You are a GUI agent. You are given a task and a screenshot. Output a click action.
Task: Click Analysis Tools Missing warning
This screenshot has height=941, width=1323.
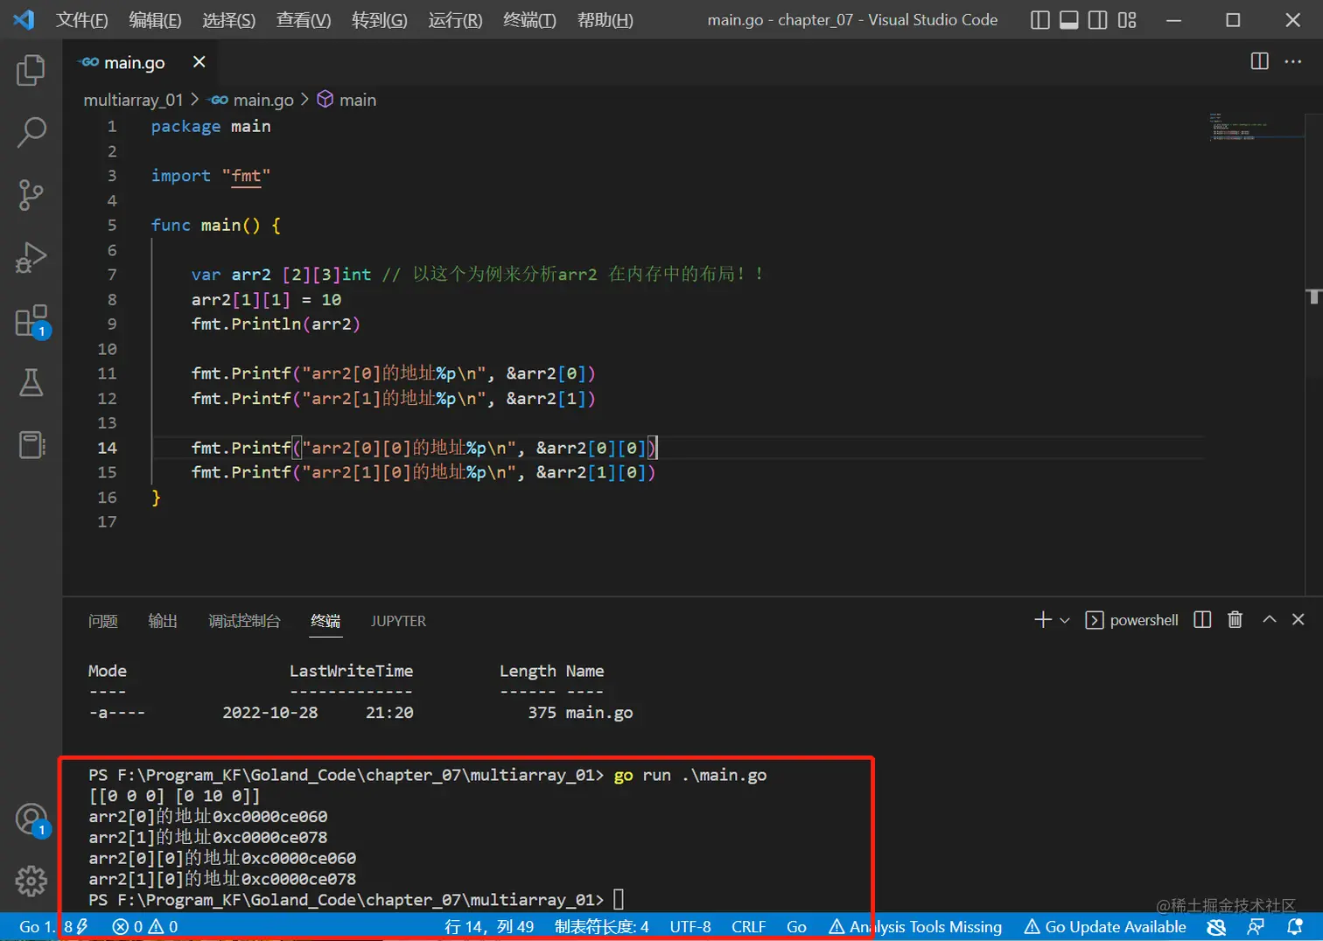tap(915, 927)
